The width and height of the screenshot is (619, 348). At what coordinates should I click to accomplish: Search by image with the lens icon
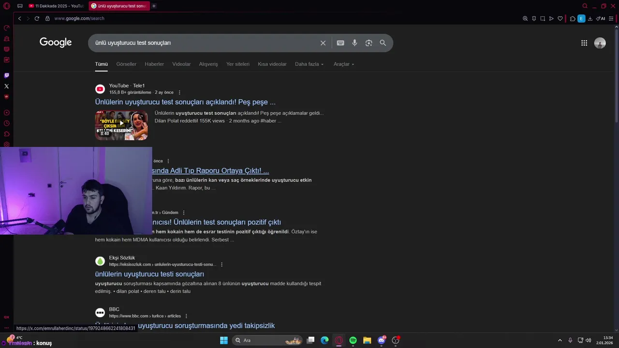(368, 43)
